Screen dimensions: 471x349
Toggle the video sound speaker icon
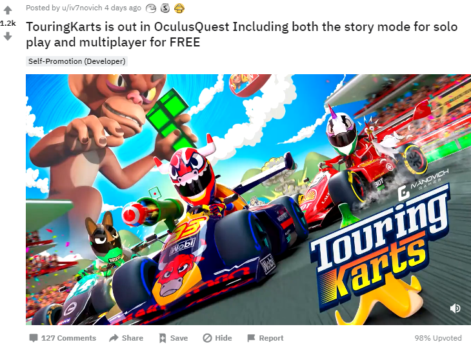[x=455, y=308]
